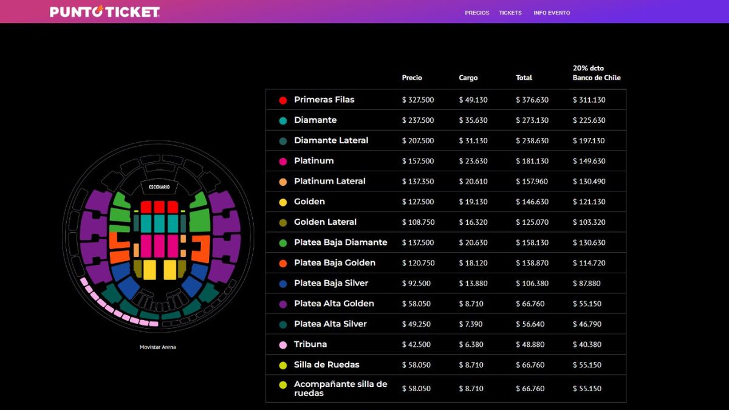
Task: Click the Silla de Ruedas legend dot
Action: (x=283, y=366)
